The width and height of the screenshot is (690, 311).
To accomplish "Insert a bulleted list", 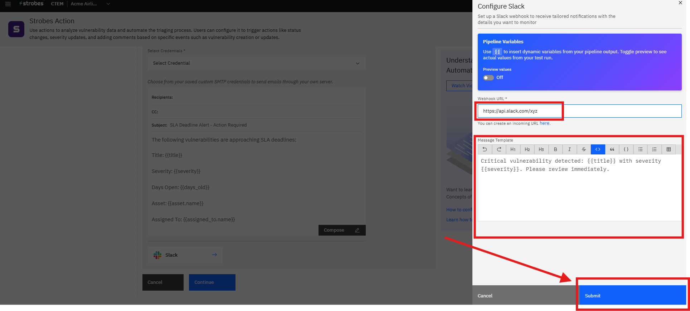I will point(640,149).
